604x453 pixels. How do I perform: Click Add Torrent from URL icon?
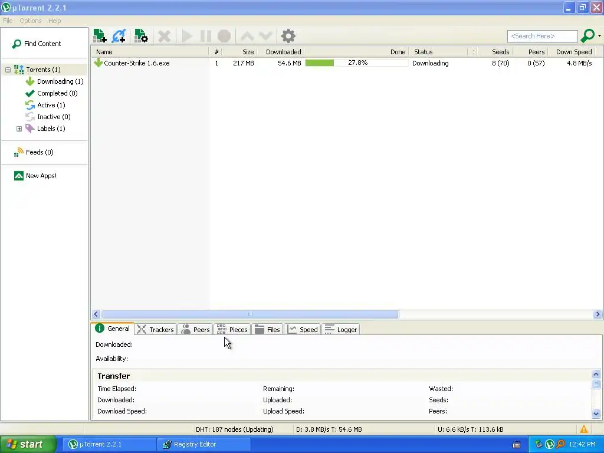click(x=119, y=36)
